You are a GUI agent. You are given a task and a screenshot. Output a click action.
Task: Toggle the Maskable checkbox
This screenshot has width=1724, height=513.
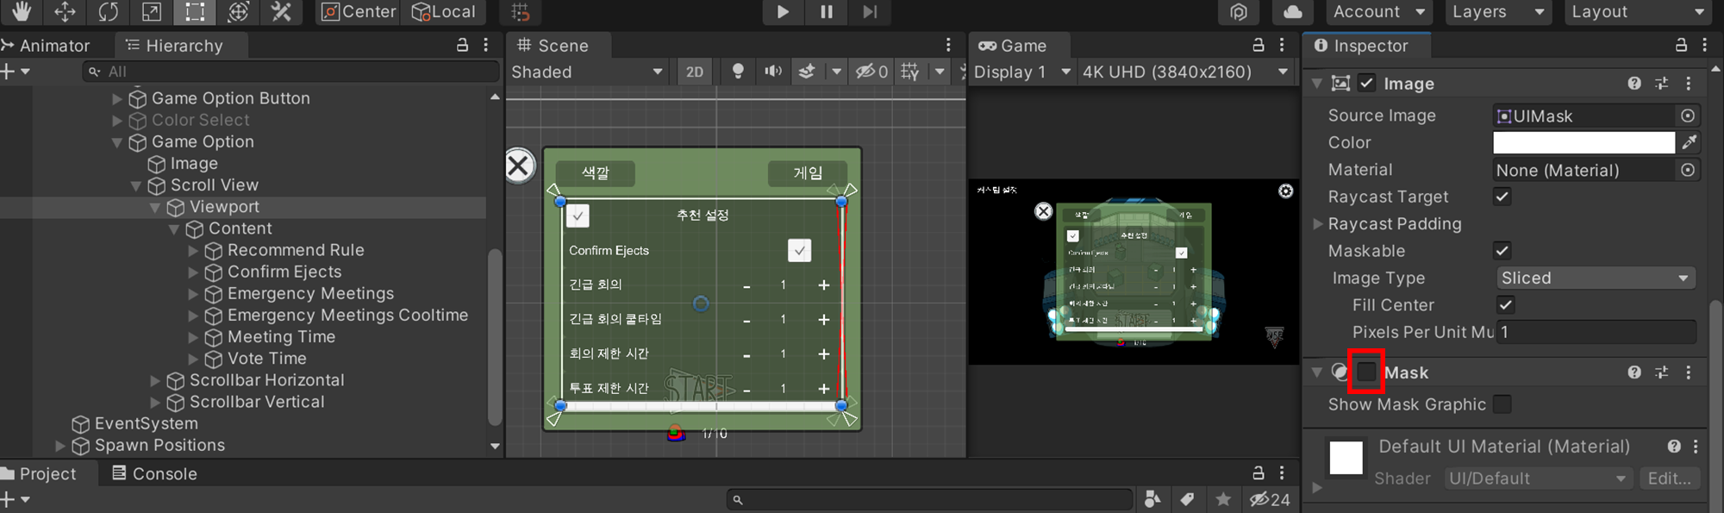1502,251
